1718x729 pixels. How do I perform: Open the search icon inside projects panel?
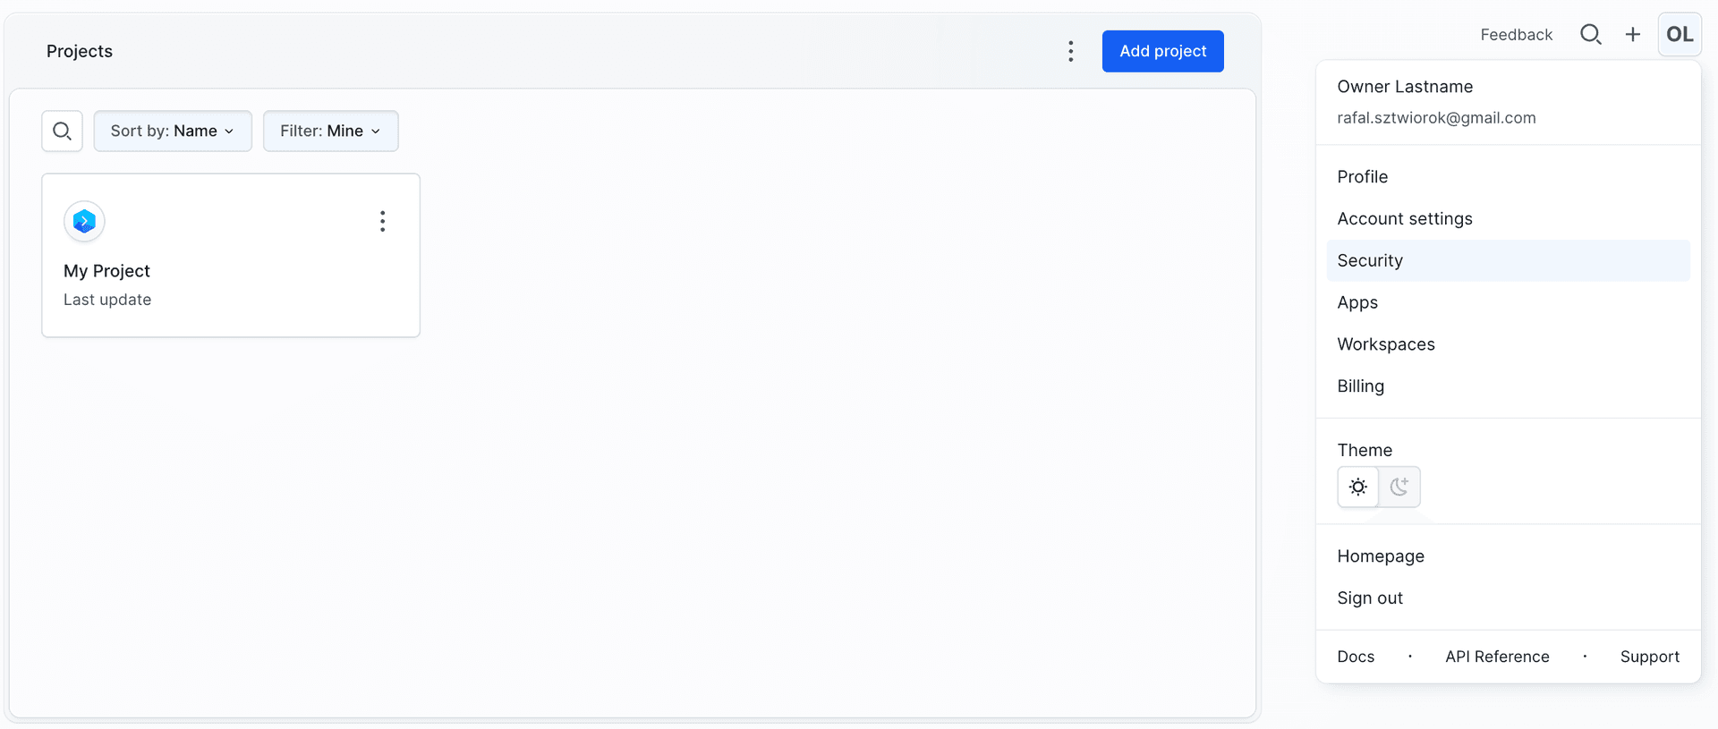point(62,131)
